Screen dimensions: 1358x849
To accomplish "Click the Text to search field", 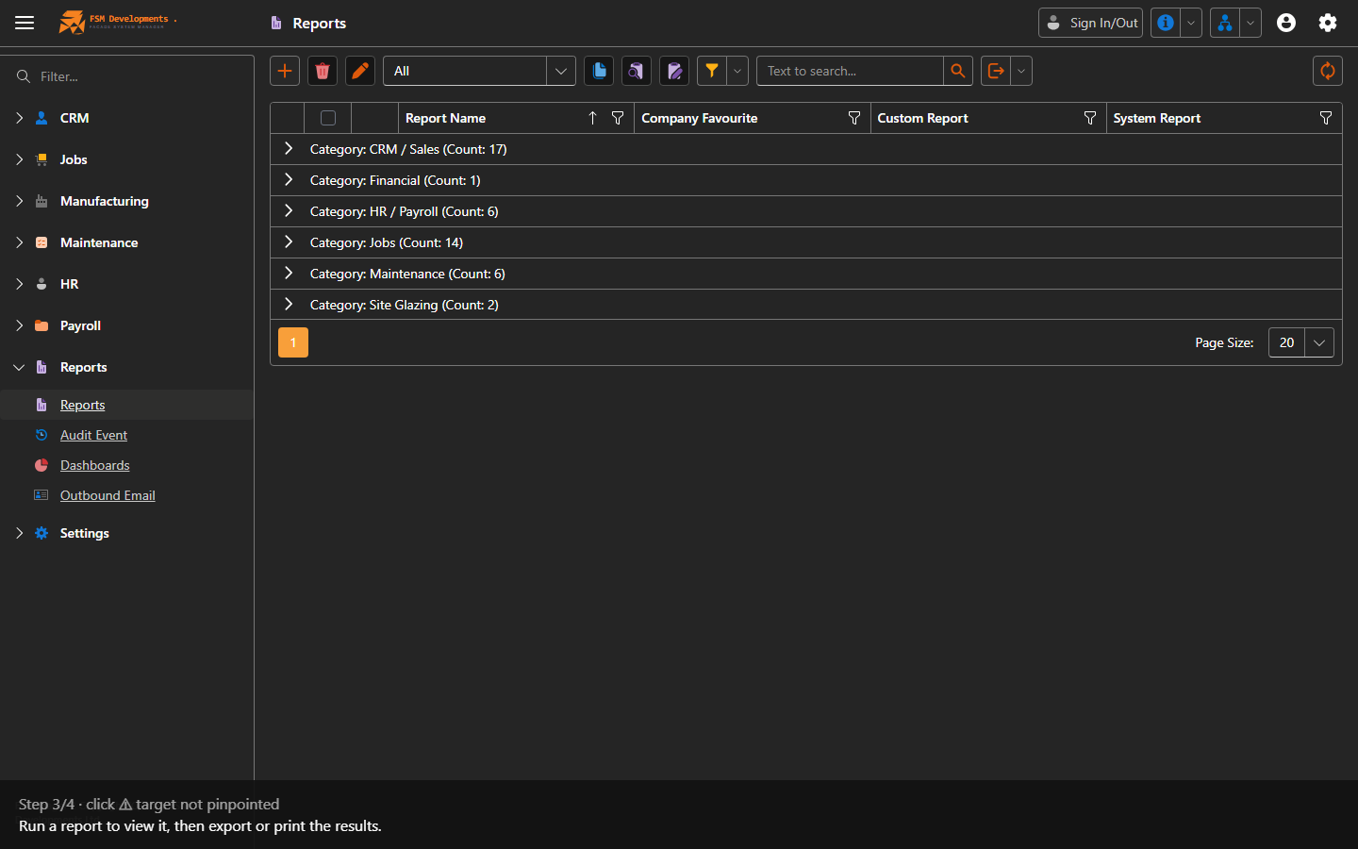I will 850,71.
